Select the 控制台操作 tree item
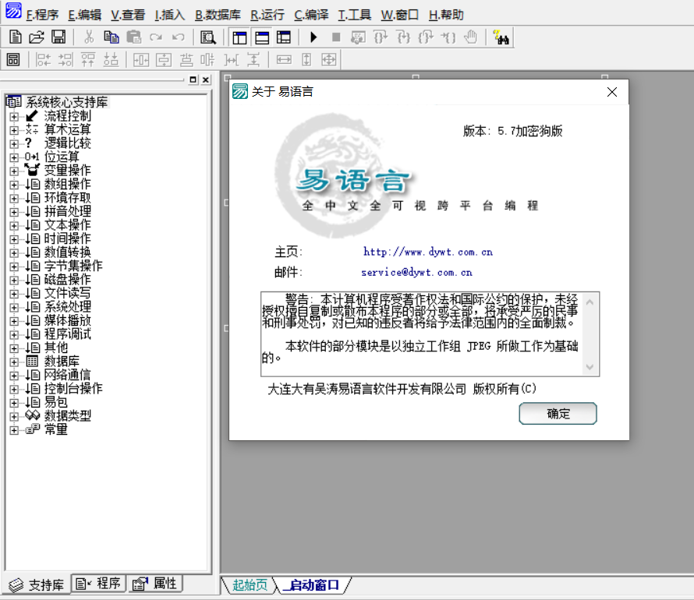 click(x=73, y=389)
